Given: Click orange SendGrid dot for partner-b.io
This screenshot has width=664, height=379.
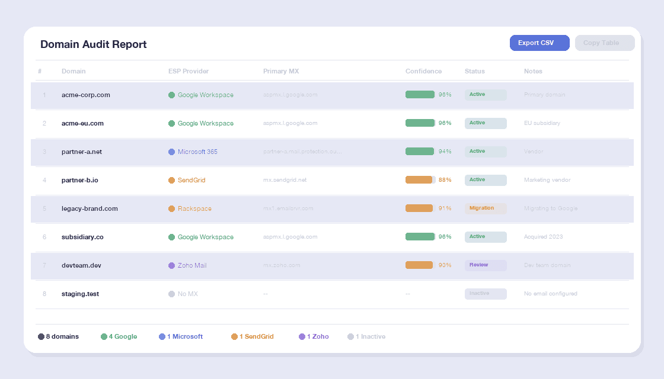Looking at the screenshot, I should pyautogui.click(x=172, y=180).
